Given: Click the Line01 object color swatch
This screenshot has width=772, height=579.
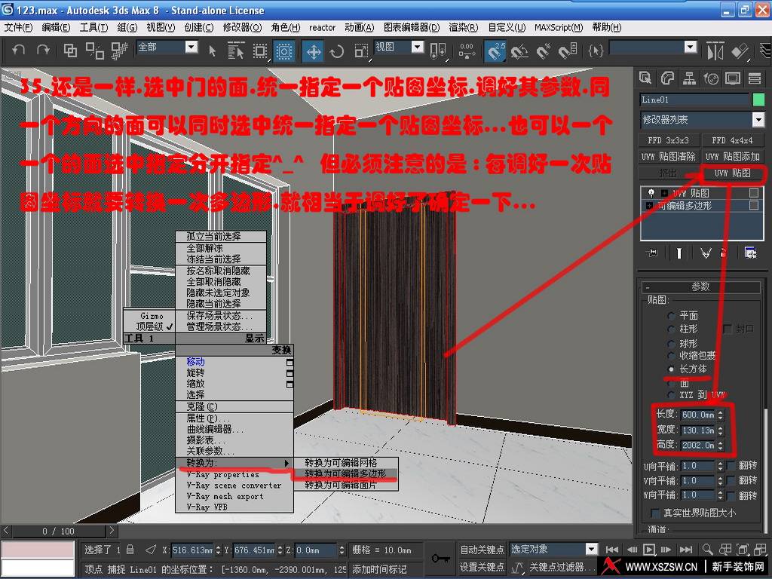Looking at the screenshot, I should (x=758, y=100).
